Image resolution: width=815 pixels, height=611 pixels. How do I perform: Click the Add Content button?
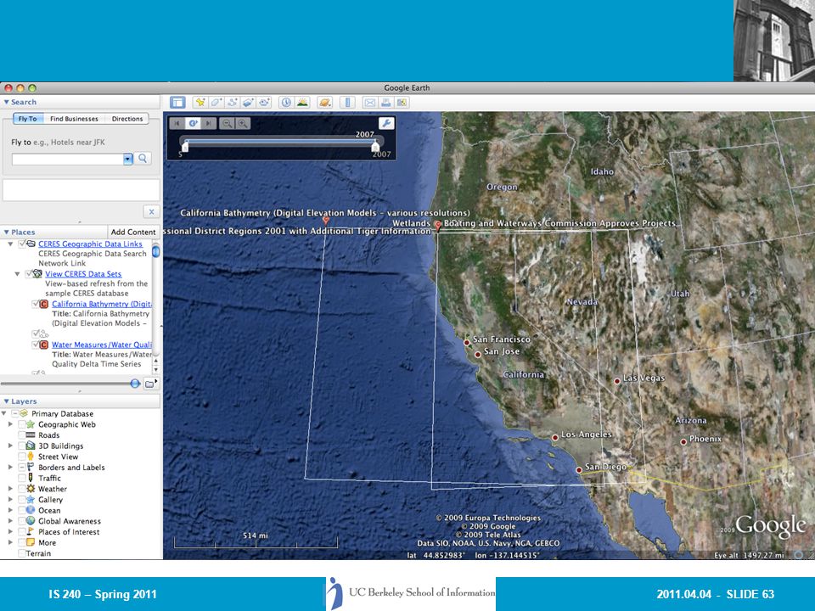(133, 233)
